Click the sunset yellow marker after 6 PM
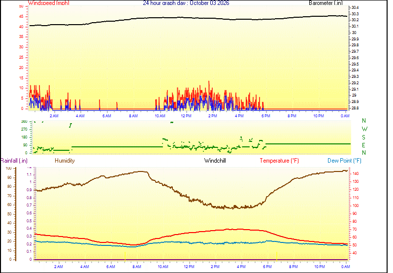This screenshot has width=393, height=273. 277,256
